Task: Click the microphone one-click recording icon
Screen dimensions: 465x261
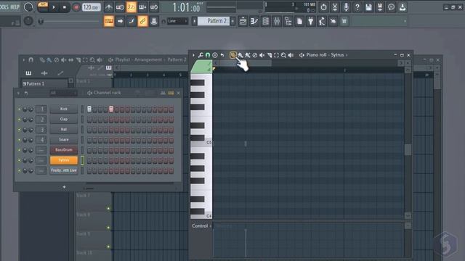Action: pyautogui.click(x=346, y=7)
